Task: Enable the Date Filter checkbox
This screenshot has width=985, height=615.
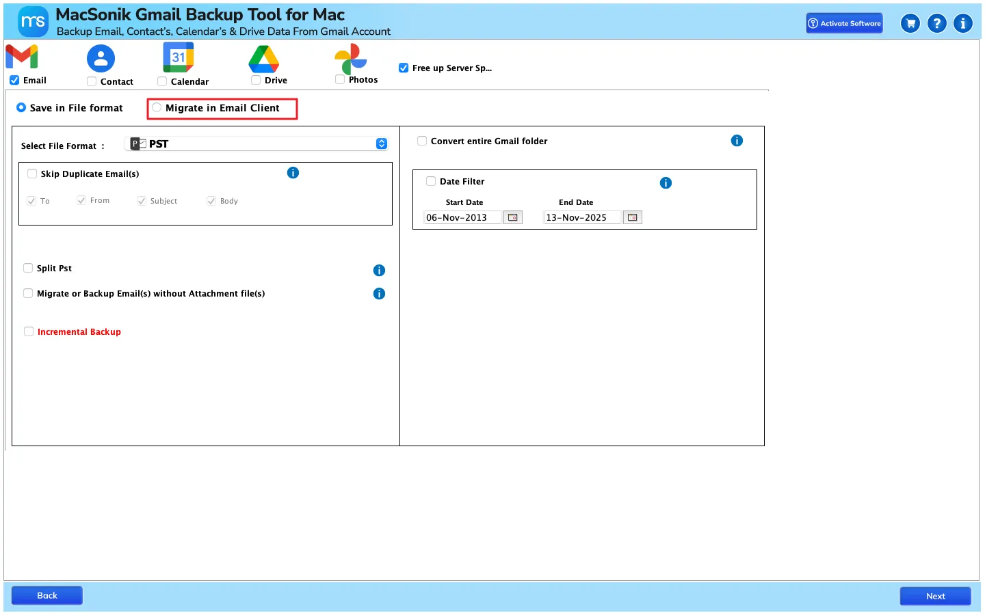Action: (431, 181)
